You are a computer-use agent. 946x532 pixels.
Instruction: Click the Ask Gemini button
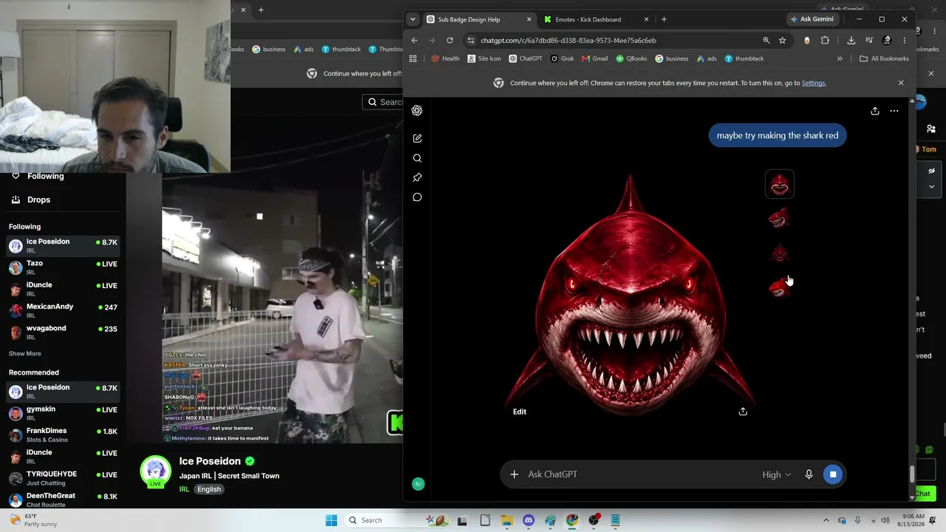(x=811, y=19)
